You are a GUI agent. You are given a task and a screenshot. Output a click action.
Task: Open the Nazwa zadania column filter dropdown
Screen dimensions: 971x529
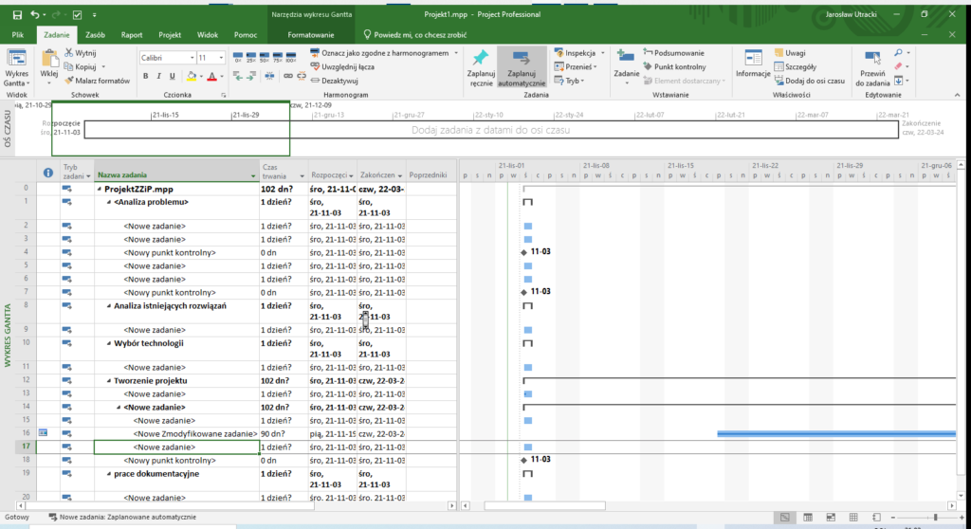(253, 176)
